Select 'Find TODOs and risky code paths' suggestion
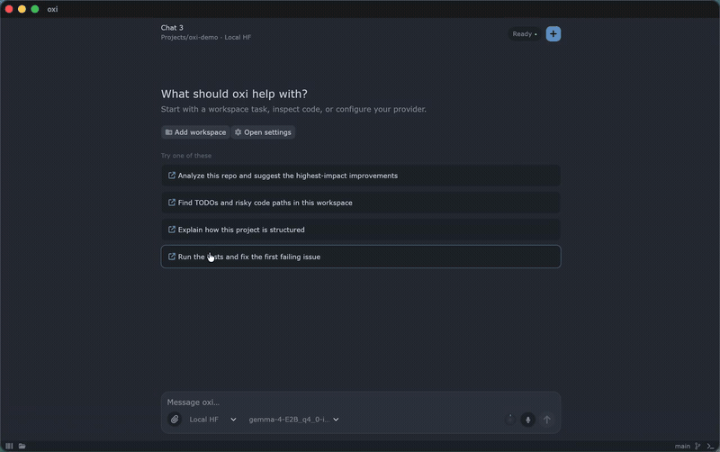720x452 pixels. [361, 203]
